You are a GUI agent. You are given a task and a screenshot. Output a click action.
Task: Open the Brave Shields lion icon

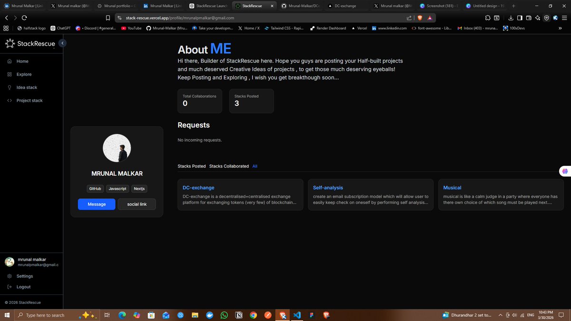(420, 18)
